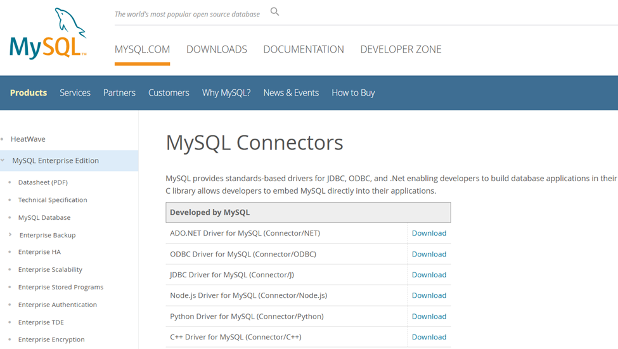Open the How to Buy page
This screenshot has width=618, height=349.
[353, 92]
